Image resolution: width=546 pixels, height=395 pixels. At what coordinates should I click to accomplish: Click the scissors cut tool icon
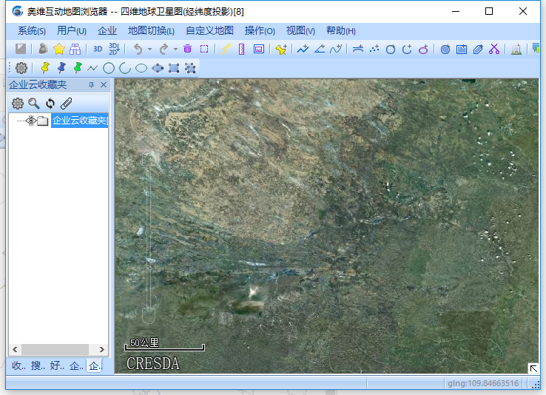[494, 49]
